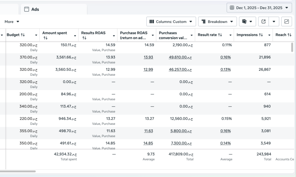Open export options dropdown arrow
This screenshot has width=296, height=177.
(274, 21)
